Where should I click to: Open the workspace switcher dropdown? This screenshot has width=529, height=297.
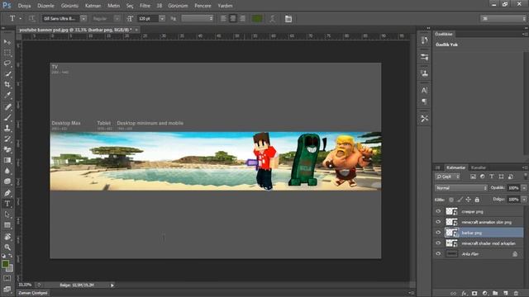[x=503, y=18]
